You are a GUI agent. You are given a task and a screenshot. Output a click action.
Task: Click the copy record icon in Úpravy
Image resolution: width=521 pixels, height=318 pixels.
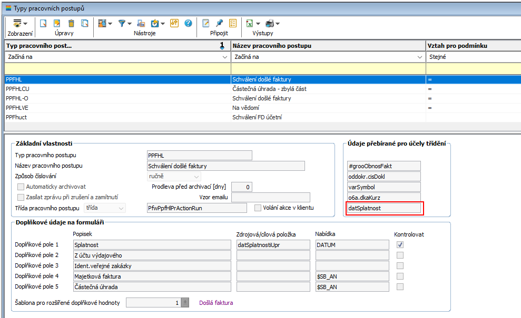(84, 23)
